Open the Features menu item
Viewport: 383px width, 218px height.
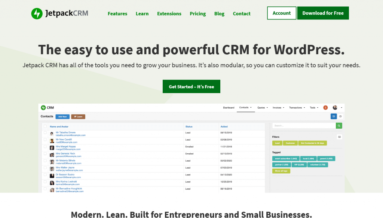pos(117,14)
